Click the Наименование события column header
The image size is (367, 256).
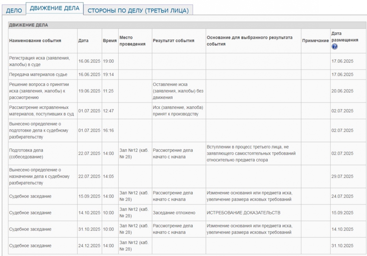tap(35, 41)
